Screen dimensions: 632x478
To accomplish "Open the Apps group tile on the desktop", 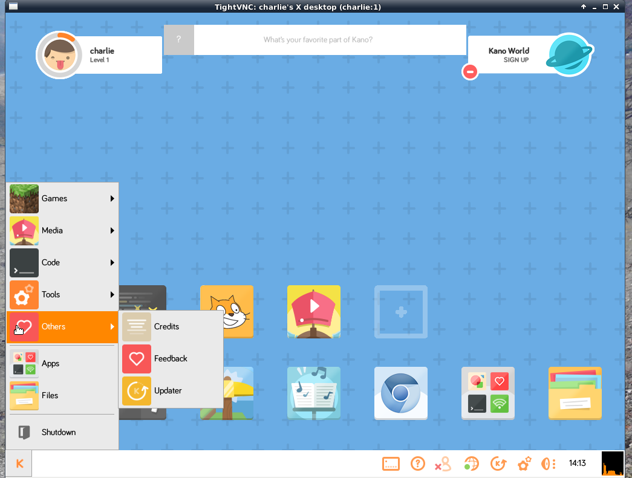I will [x=488, y=393].
